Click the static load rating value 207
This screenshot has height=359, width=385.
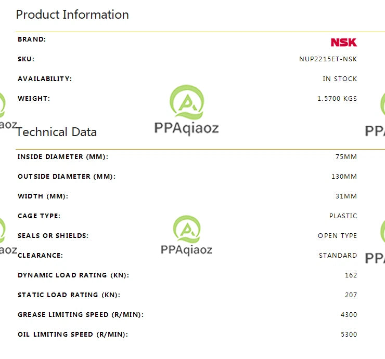[351, 295]
